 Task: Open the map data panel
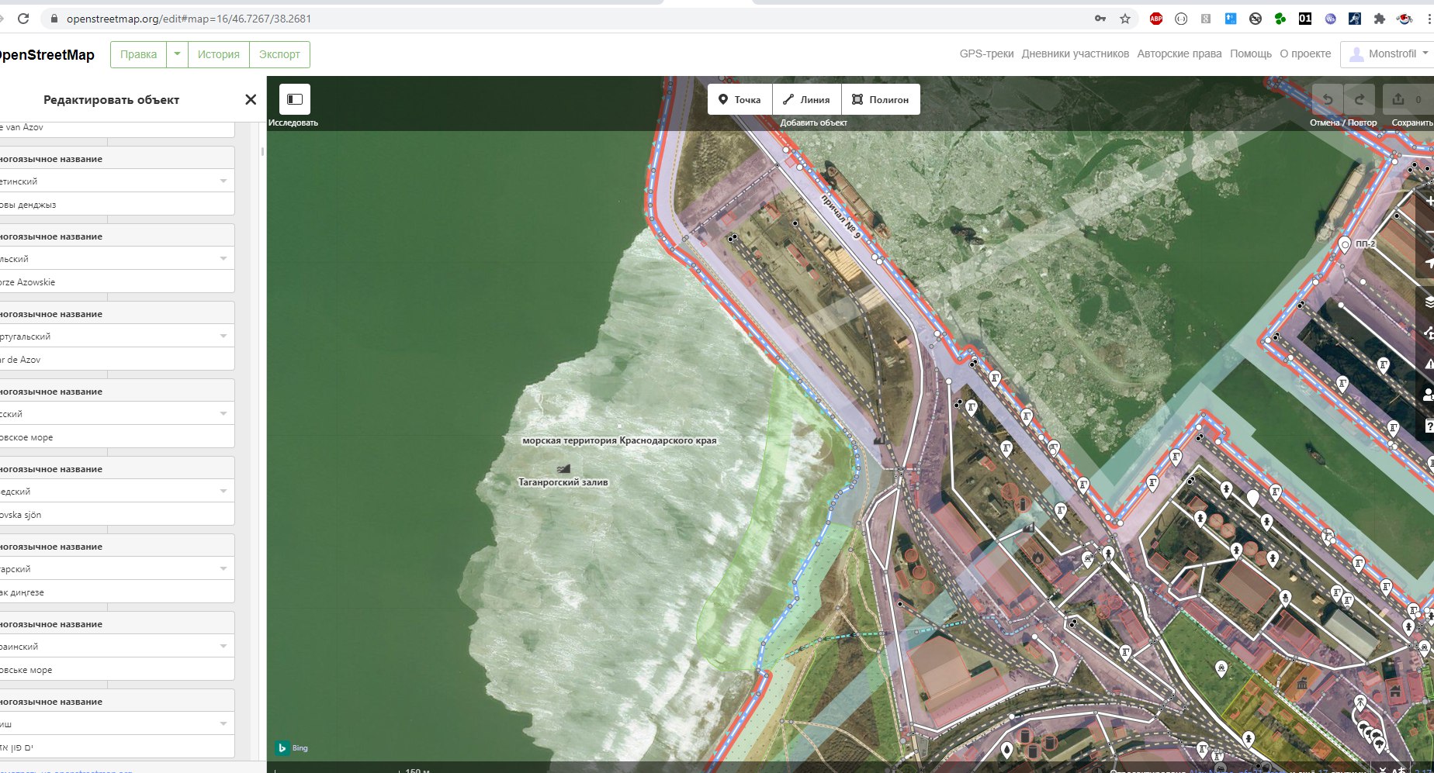(1426, 333)
